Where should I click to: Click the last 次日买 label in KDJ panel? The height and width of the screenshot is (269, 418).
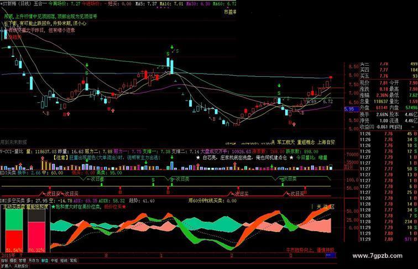(295, 194)
